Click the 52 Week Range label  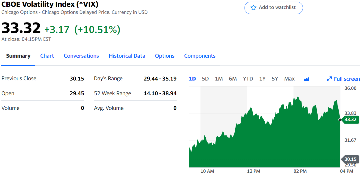pyautogui.click(x=112, y=93)
